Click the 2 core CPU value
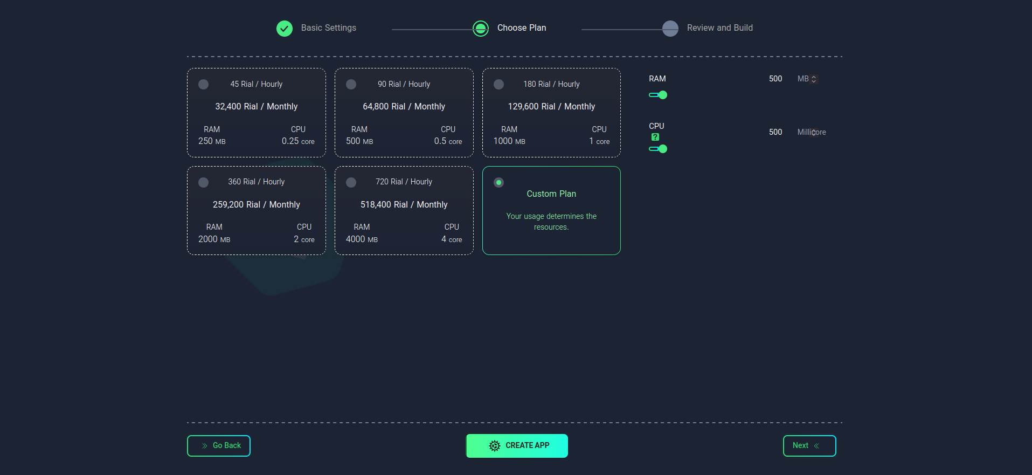Image resolution: width=1032 pixels, height=475 pixels. point(304,239)
